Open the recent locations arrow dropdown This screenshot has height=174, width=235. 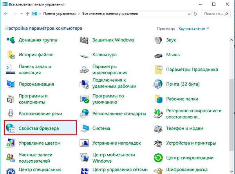click(x=22, y=14)
